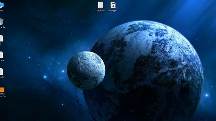
Task: Select the This PC desktop icon
Action: [2, 5]
